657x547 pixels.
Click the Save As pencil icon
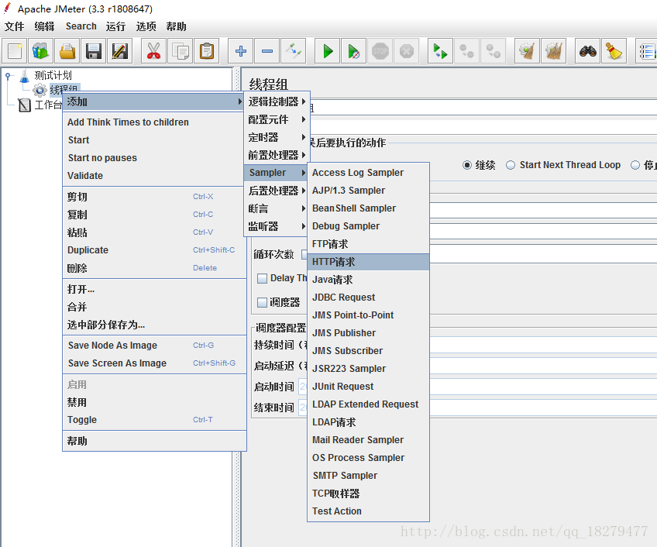tap(120, 51)
